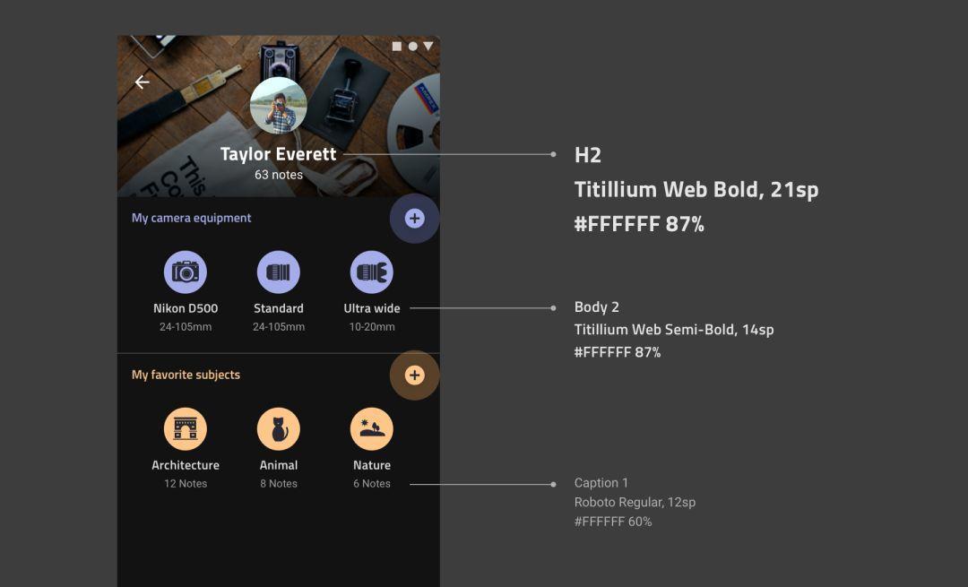Image resolution: width=968 pixels, height=587 pixels.
Task: Click the Nikon D500 label
Action: [x=186, y=308]
